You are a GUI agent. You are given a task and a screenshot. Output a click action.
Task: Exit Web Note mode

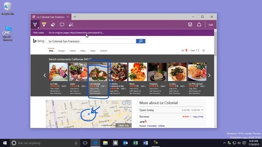pos(211,24)
